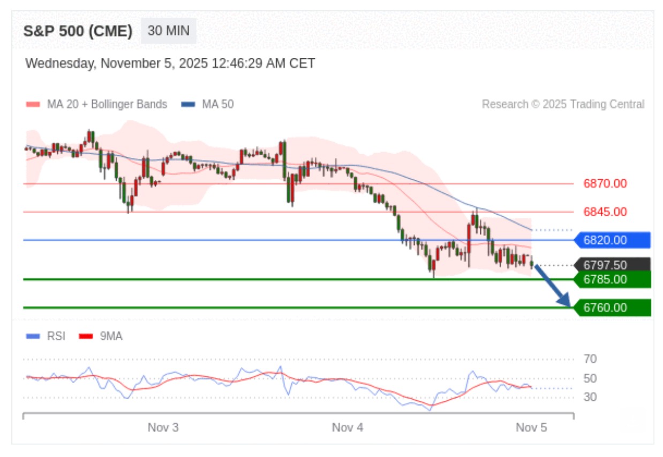Click the S&P 500 (CME) title
663x457 pixels.
click(78, 31)
